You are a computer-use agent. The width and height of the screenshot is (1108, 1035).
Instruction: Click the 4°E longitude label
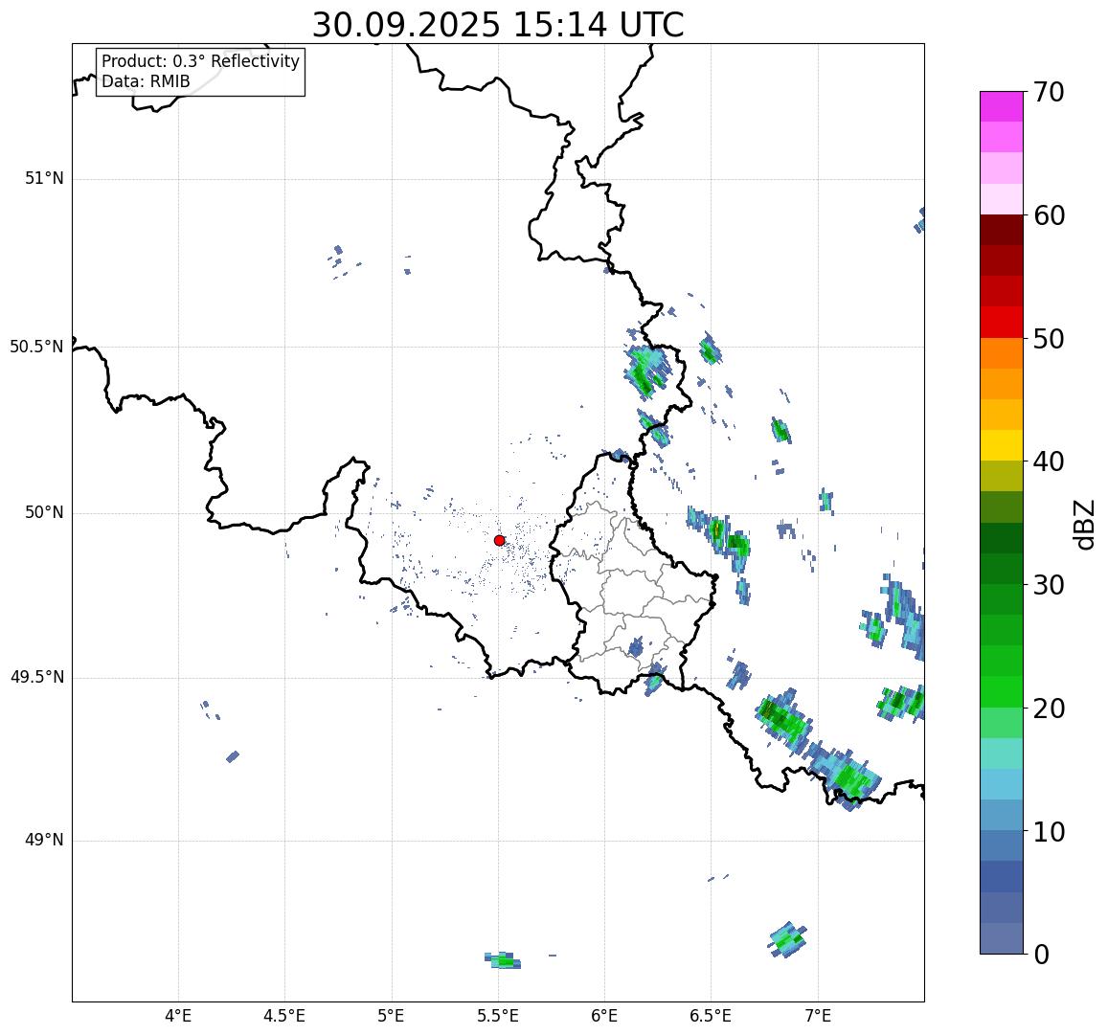coord(178,1016)
